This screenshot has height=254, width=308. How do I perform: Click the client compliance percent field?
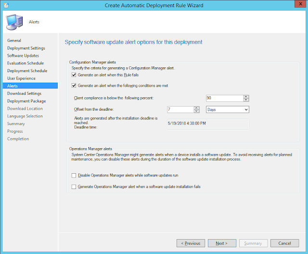tap(224, 98)
